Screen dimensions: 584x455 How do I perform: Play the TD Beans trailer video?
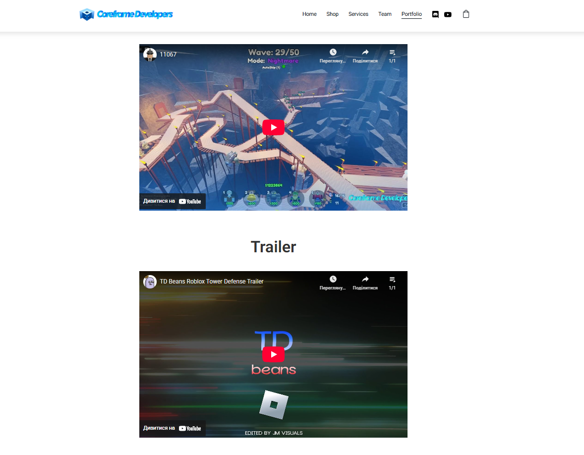(x=273, y=354)
